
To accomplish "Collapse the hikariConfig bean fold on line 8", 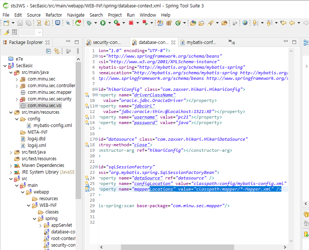I will (96, 89).
